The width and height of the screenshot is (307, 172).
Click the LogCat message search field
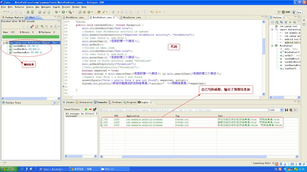184,110
